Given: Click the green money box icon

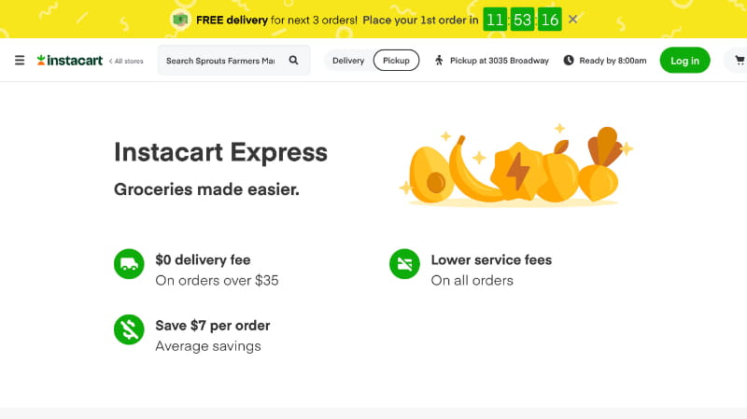Looking at the screenshot, I should [x=180, y=20].
